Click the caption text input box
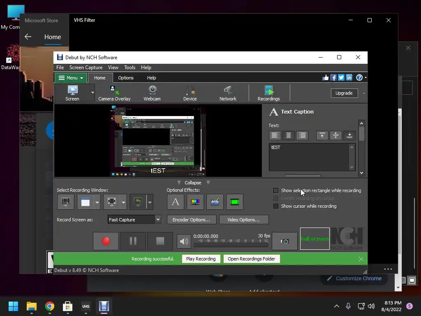421x316 pixels. point(309,157)
